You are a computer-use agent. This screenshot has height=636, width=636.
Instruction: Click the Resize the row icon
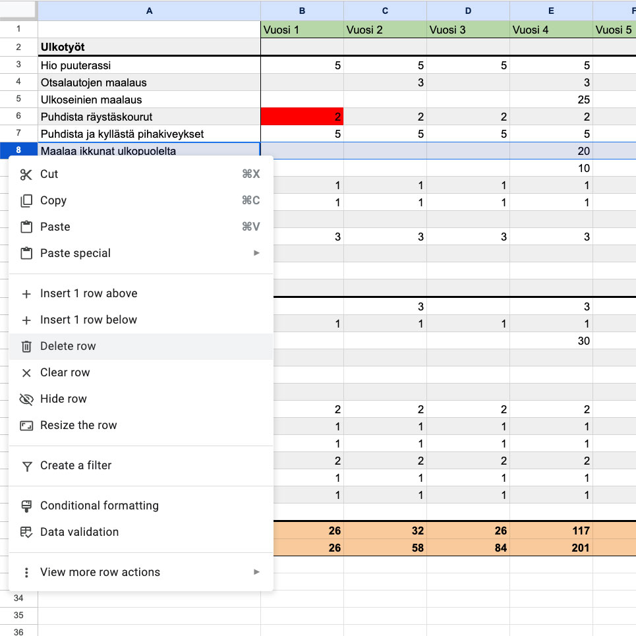(26, 426)
